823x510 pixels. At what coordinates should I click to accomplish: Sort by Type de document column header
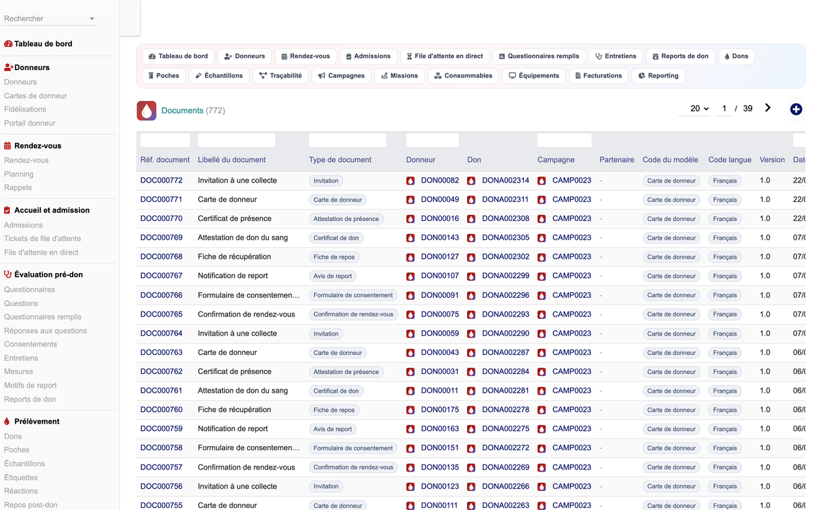pyautogui.click(x=340, y=160)
